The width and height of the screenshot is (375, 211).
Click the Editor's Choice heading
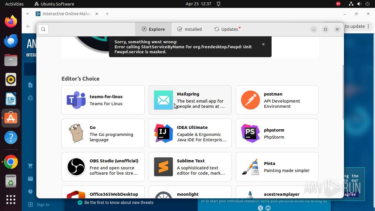(x=80, y=79)
